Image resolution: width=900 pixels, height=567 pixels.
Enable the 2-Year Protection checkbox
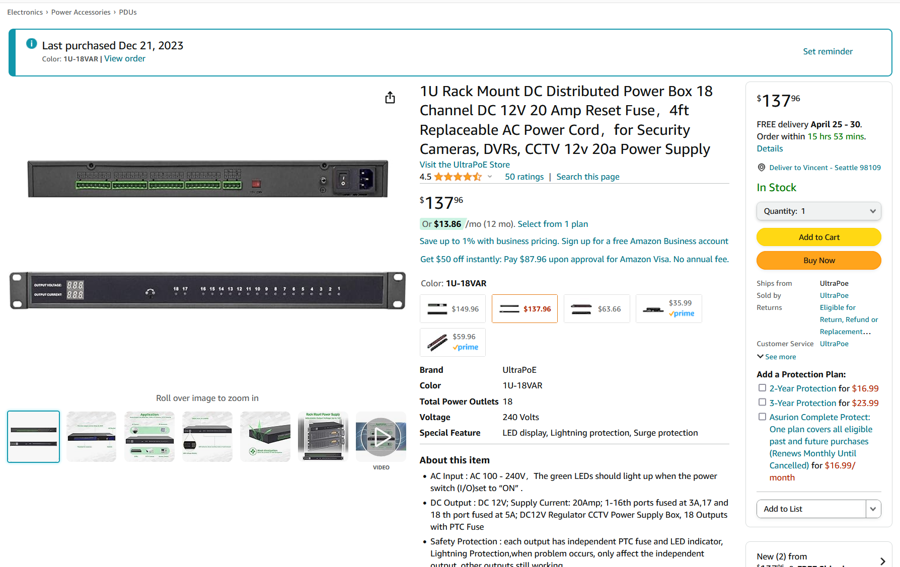coord(762,388)
